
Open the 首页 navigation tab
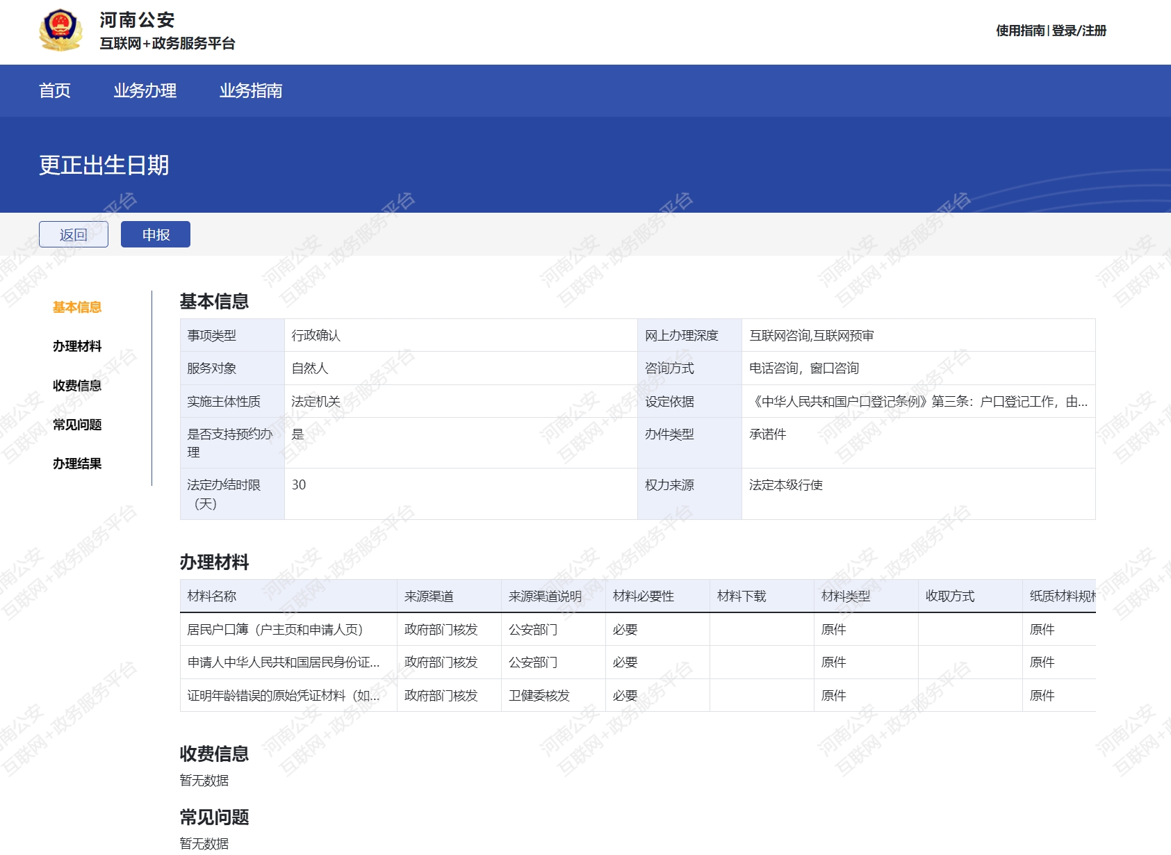[55, 91]
